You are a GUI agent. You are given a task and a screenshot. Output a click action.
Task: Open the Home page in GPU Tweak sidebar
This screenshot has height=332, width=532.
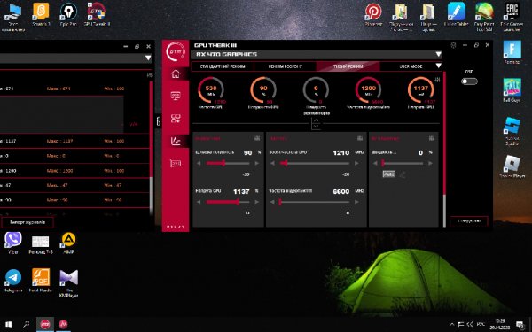[176, 73]
